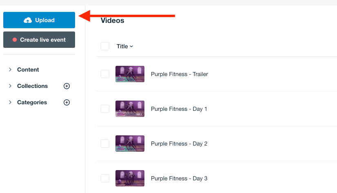This screenshot has height=193, width=337.
Task: Open the Categories sidebar item
Action: (x=32, y=102)
